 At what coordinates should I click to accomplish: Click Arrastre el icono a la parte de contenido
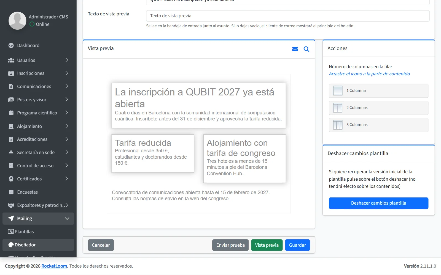(369, 74)
